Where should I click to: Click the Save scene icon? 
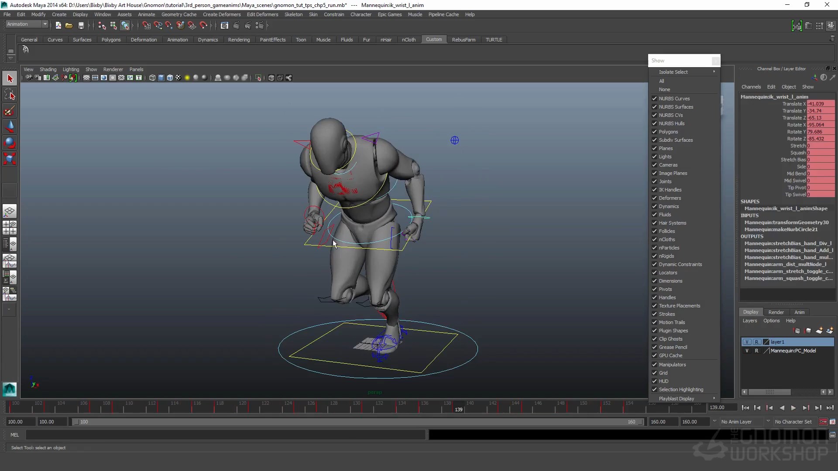(x=81, y=26)
